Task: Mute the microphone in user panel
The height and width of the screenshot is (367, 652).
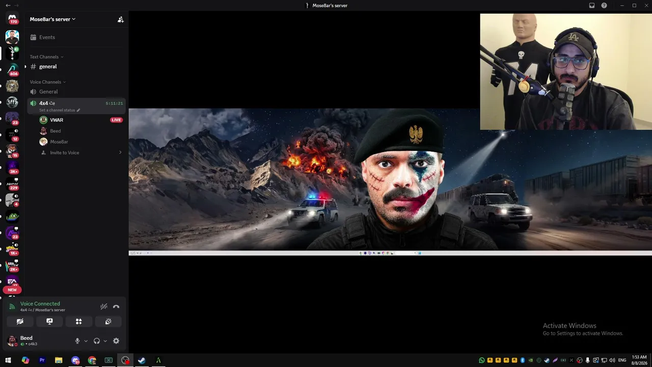Action: 77,341
